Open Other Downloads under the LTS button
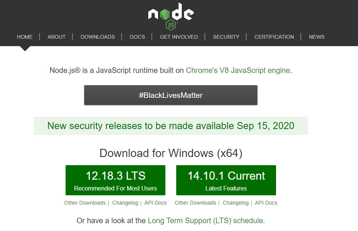The image size is (358, 231). (85, 203)
